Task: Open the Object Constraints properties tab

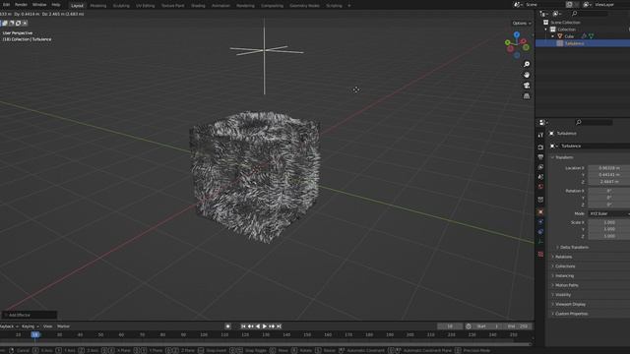Action: tap(540, 232)
